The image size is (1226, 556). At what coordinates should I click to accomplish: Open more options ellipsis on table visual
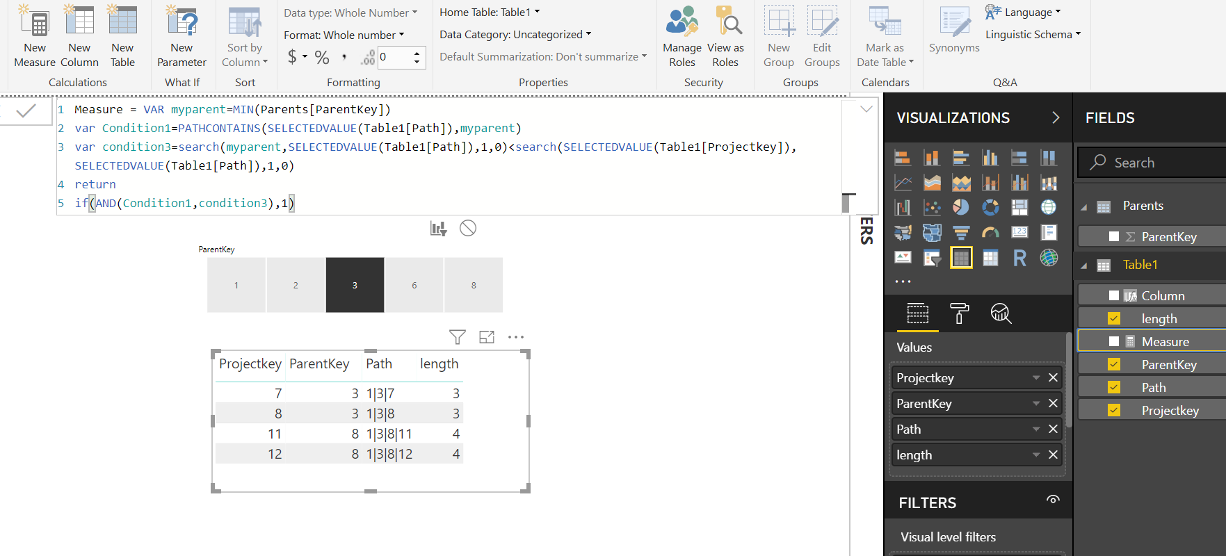coord(516,337)
